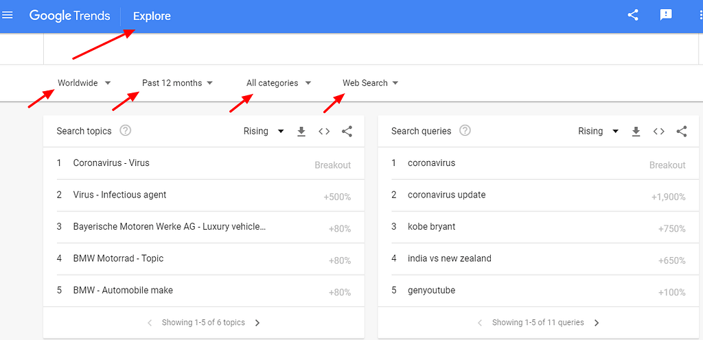Open embed code for Search topics
Viewport: 703px width, 340px height.
click(x=324, y=131)
